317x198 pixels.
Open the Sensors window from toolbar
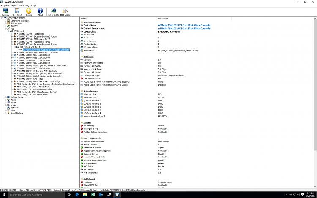click(29, 11)
